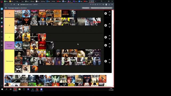Open File Explorer from the taskbar
This screenshot has height=96, width=171.
pyautogui.click(x=20, y=89)
